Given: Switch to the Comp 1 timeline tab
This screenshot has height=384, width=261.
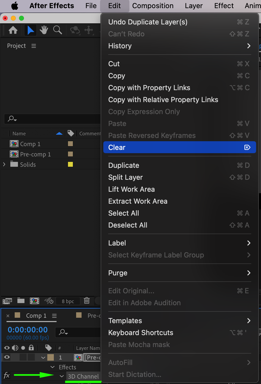Looking at the screenshot, I should coord(36,316).
